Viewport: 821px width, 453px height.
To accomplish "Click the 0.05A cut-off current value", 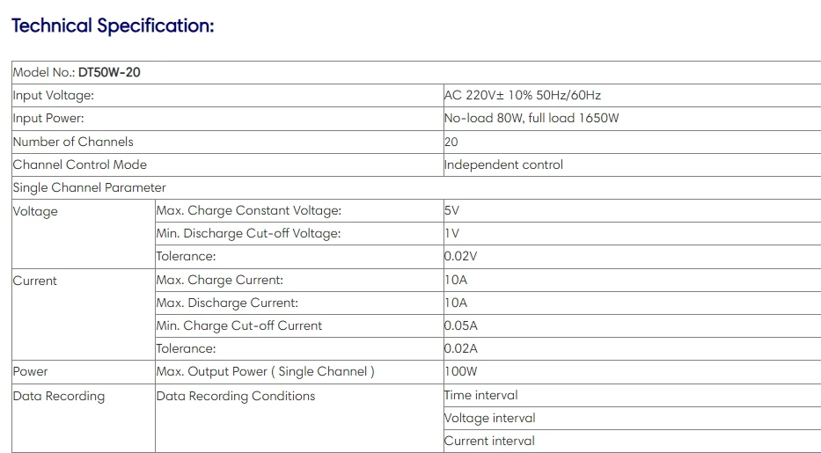I will coord(461,325).
